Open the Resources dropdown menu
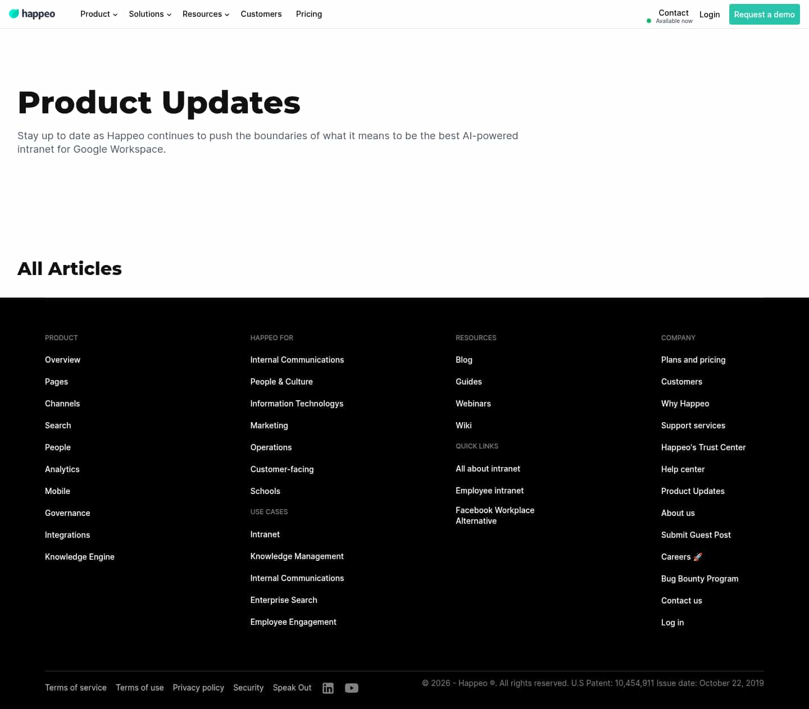The image size is (809, 709). (205, 14)
